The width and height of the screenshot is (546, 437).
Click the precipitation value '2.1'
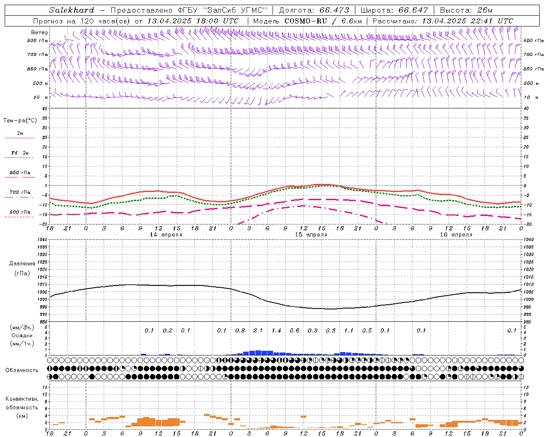pos(258,330)
